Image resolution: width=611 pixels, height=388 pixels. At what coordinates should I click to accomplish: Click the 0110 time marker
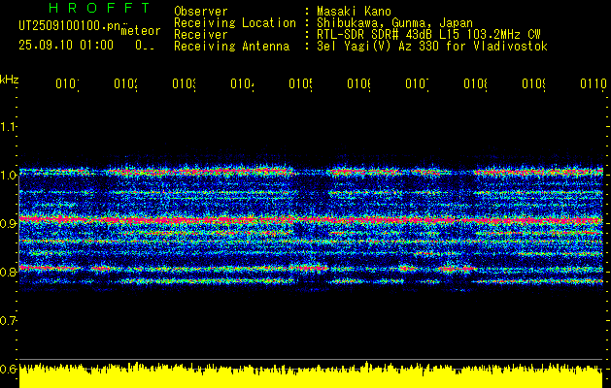point(594,83)
